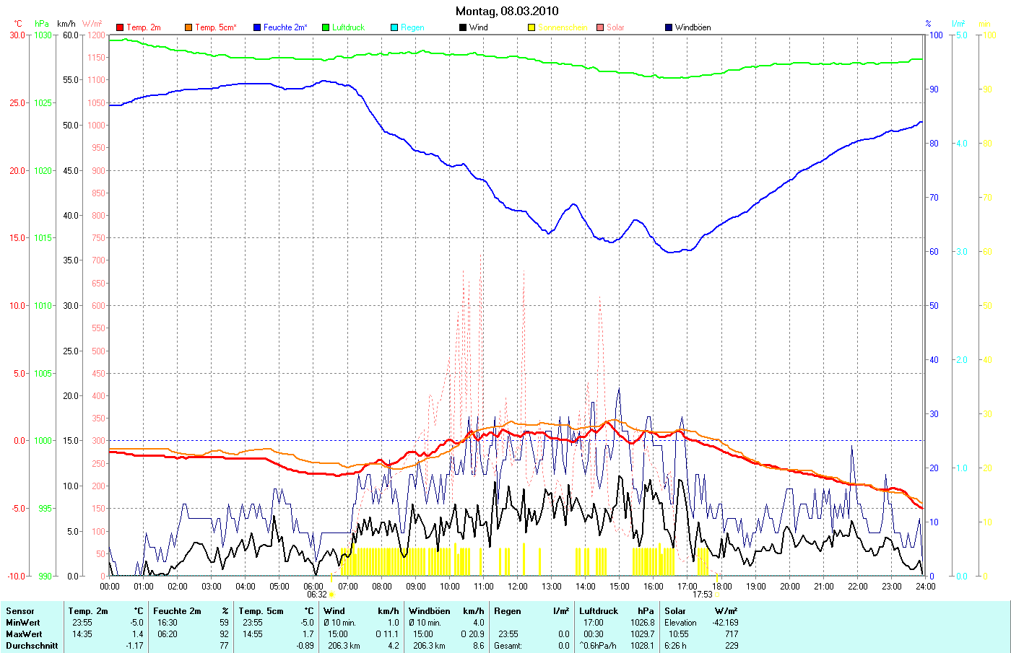Click the orange Temp. 5cm legend swatch
Image resolution: width=1011 pixels, height=653 pixels.
188,27
